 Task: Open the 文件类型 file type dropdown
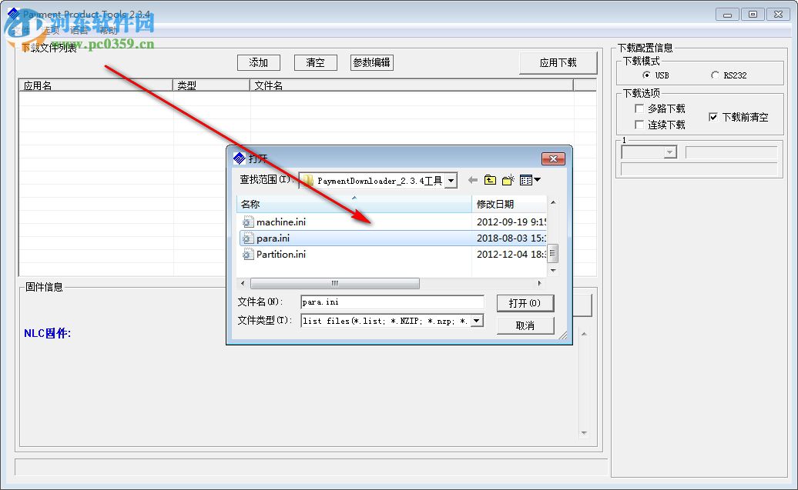[x=478, y=321]
